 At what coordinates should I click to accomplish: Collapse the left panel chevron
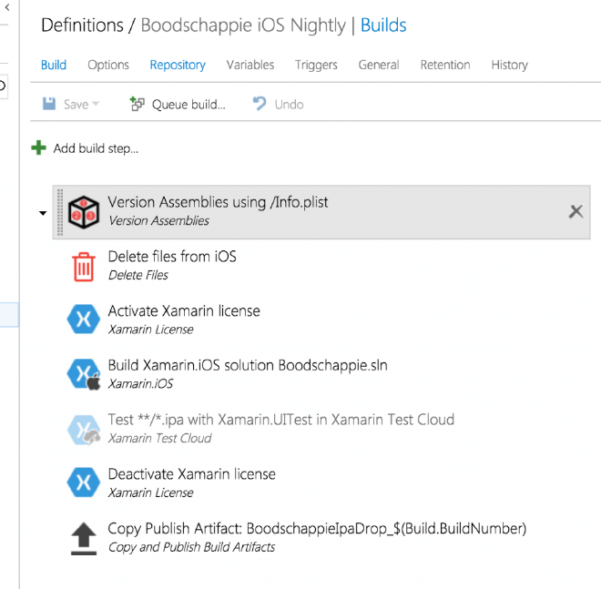pyautogui.click(x=7, y=7)
